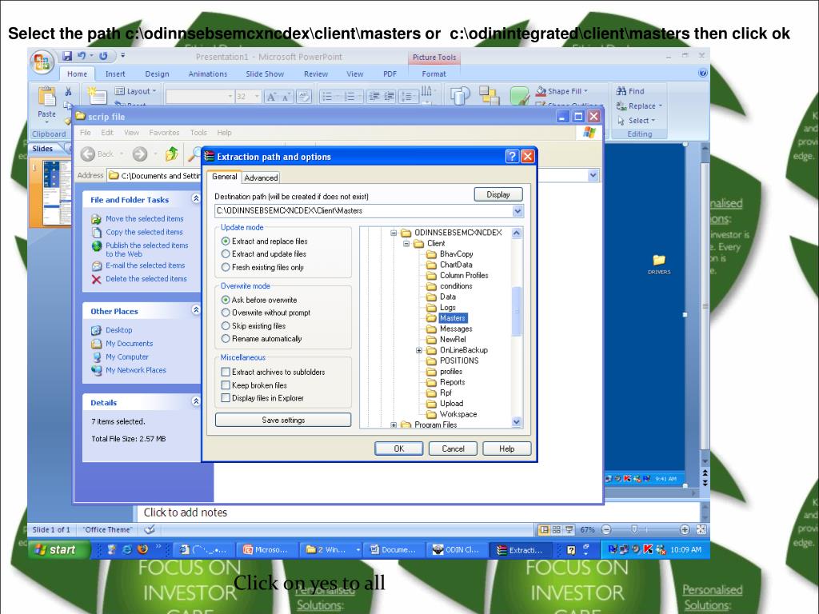
Task: Expand the OnLineBackup folder node
Action: [x=419, y=350]
